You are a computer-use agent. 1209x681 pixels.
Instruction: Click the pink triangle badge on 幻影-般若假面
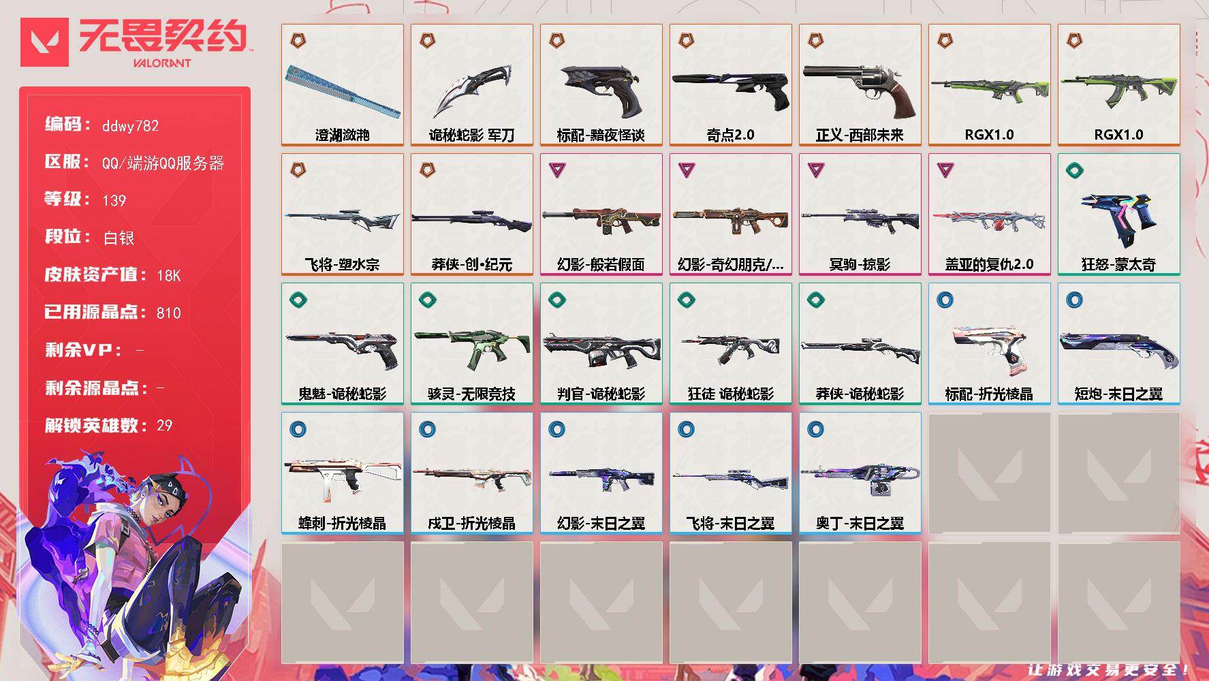tap(556, 170)
